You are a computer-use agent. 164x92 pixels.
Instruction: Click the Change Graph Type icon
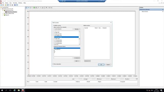30,8
